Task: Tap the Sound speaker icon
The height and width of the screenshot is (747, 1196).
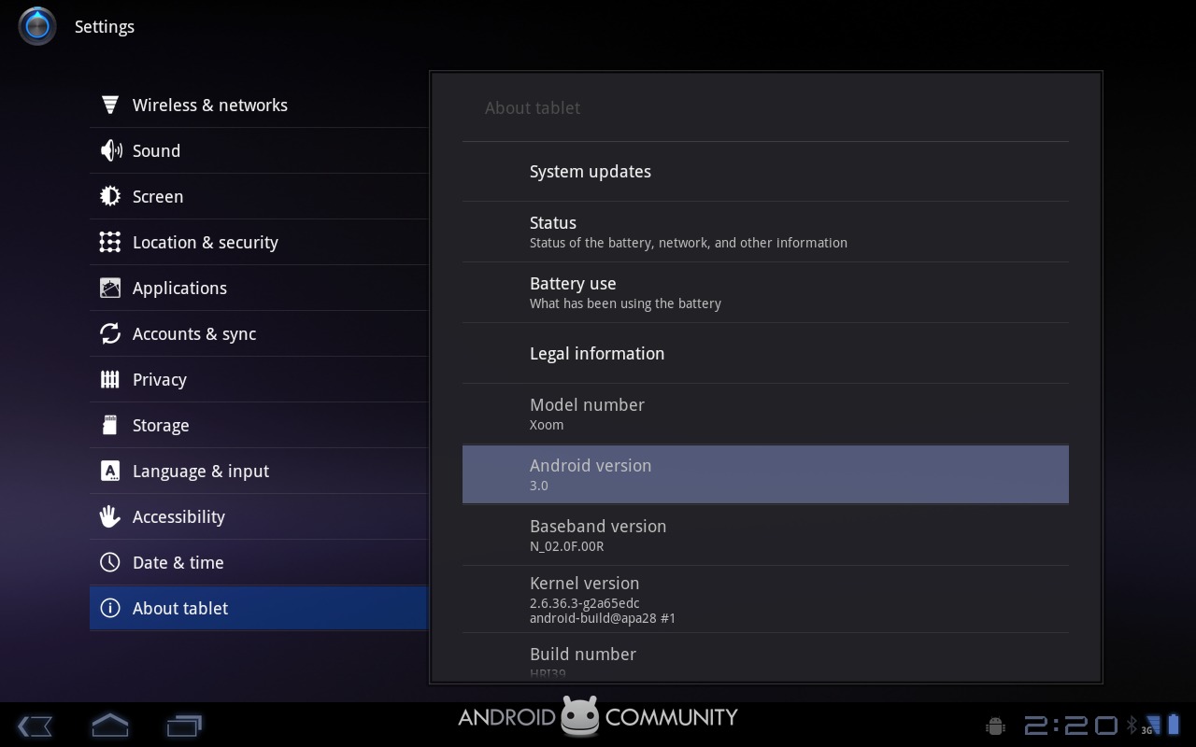Action: [110, 150]
